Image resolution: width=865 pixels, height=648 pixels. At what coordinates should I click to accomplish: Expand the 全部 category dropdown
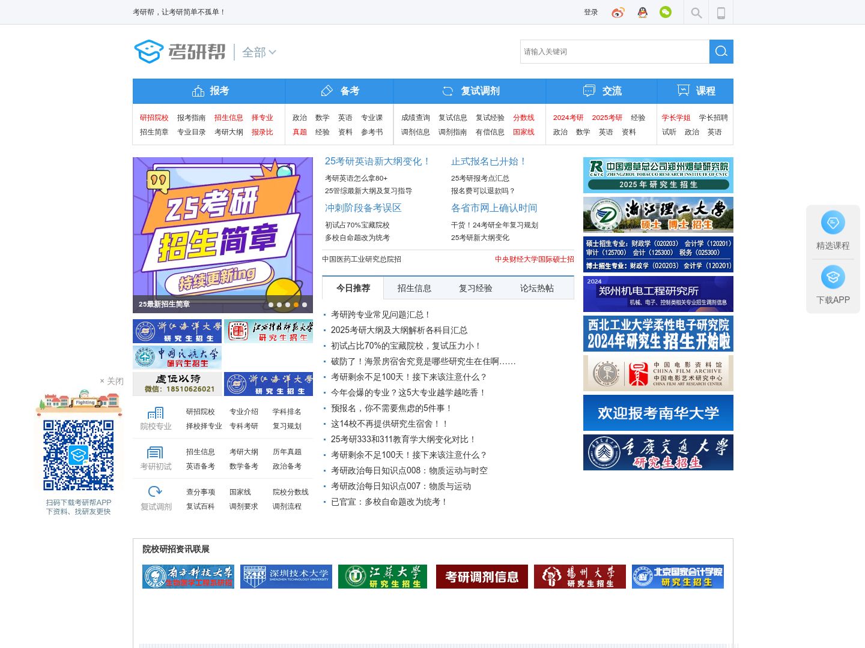[x=259, y=52]
